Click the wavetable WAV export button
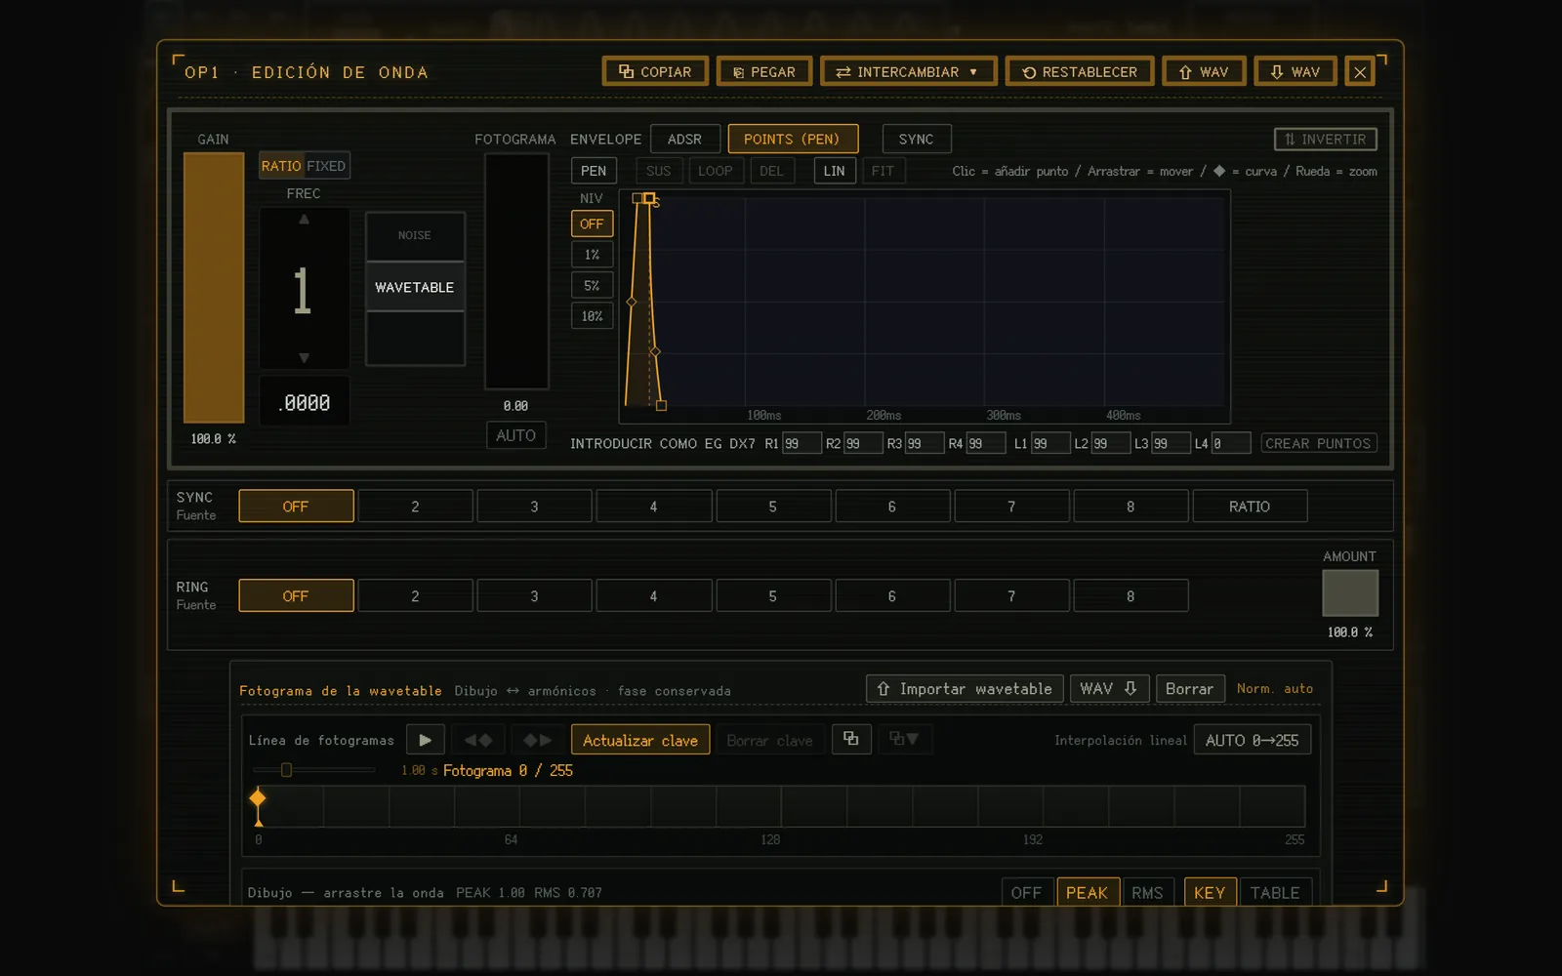The width and height of the screenshot is (1562, 976). tap(1109, 689)
